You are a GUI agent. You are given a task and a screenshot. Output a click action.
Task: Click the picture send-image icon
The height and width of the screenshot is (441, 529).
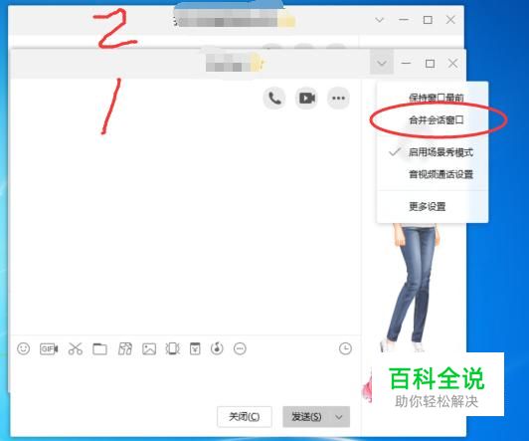coord(149,348)
